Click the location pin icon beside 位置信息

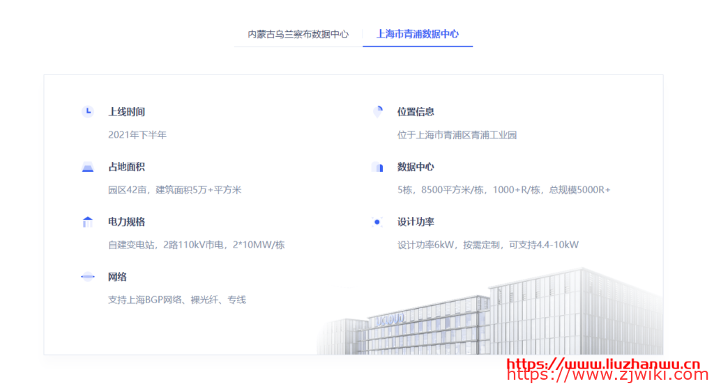point(377,111)
